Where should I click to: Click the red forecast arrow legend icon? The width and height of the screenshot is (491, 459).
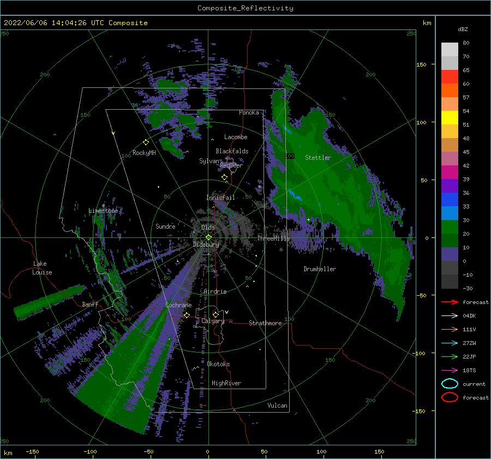click(x=450, y=302)
